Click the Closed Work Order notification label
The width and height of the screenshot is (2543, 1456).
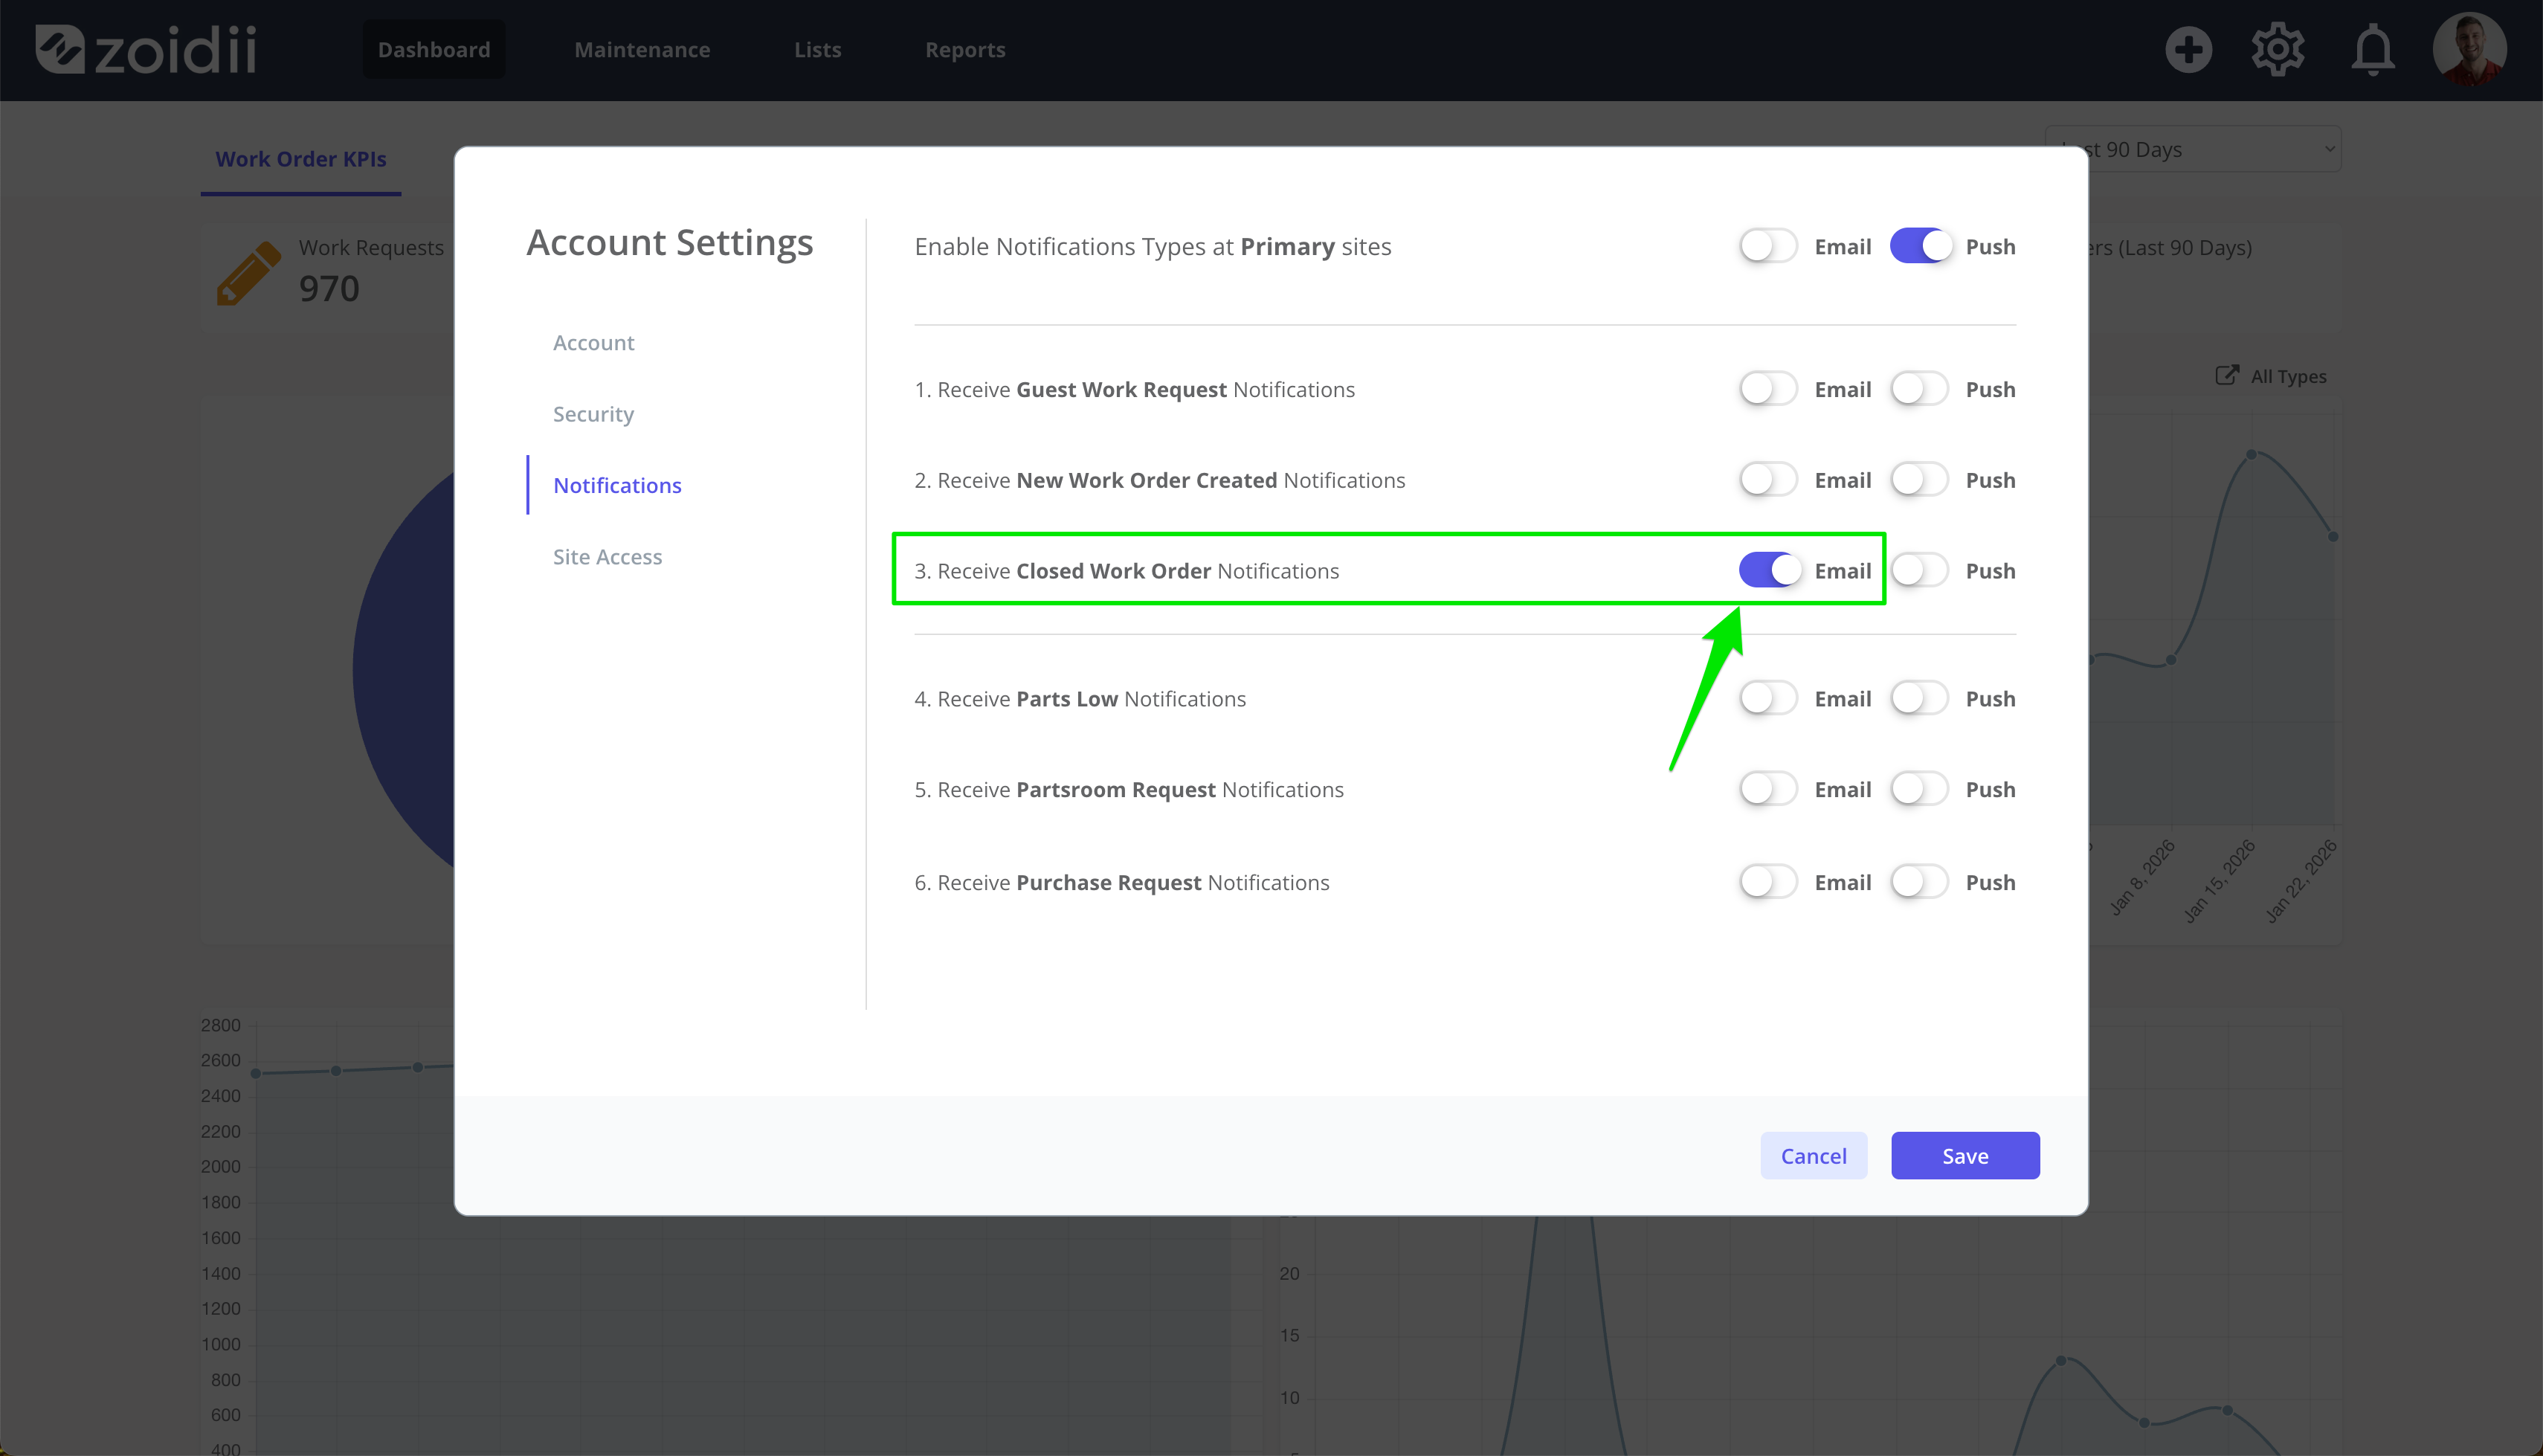pos(1127,571)
